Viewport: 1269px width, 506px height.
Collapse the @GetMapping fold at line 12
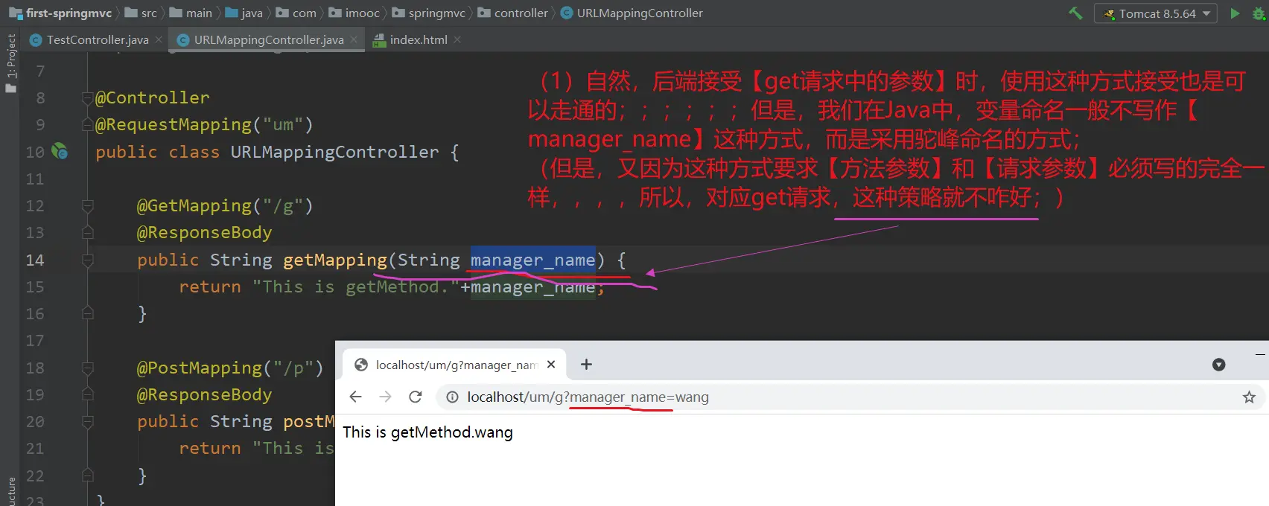[87, 205]
